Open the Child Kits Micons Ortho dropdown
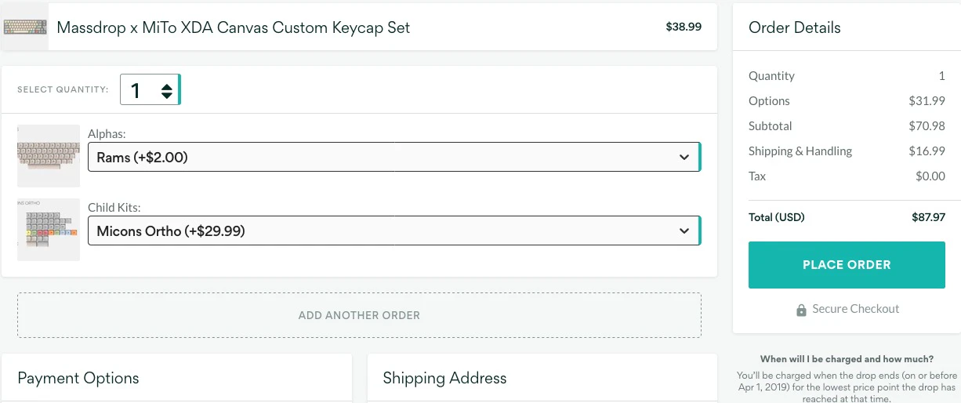This screenshot has width=961, height=403. (384, 231)
